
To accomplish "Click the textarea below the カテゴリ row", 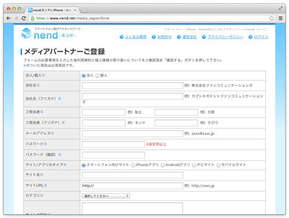I will [132, 209].
